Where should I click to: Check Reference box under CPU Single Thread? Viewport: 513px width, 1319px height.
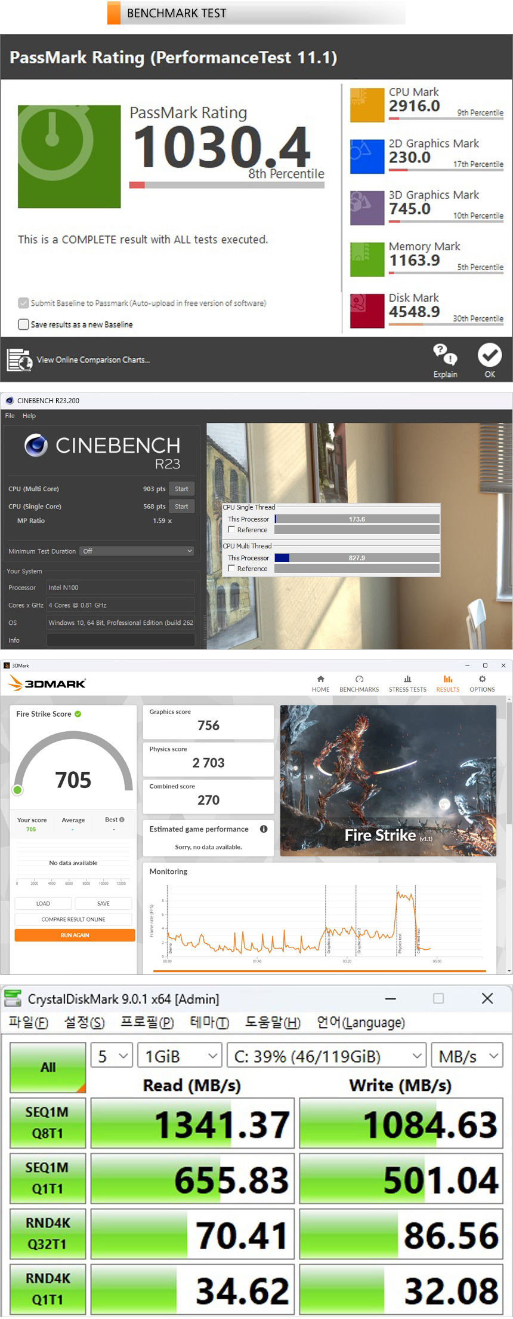(231, 530)
